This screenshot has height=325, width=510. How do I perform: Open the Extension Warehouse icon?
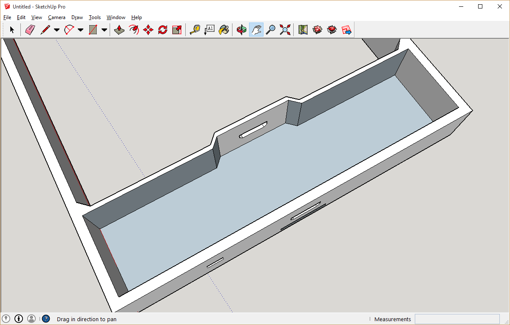click(332, 30)
